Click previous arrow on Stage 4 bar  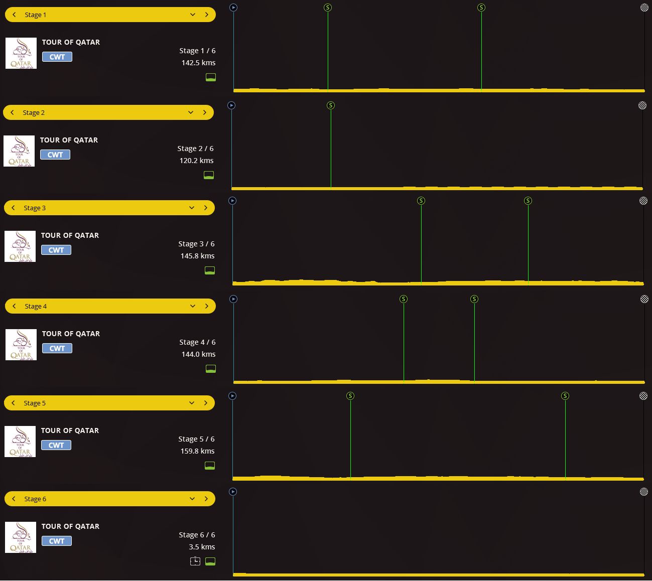[x=14, y=306]
